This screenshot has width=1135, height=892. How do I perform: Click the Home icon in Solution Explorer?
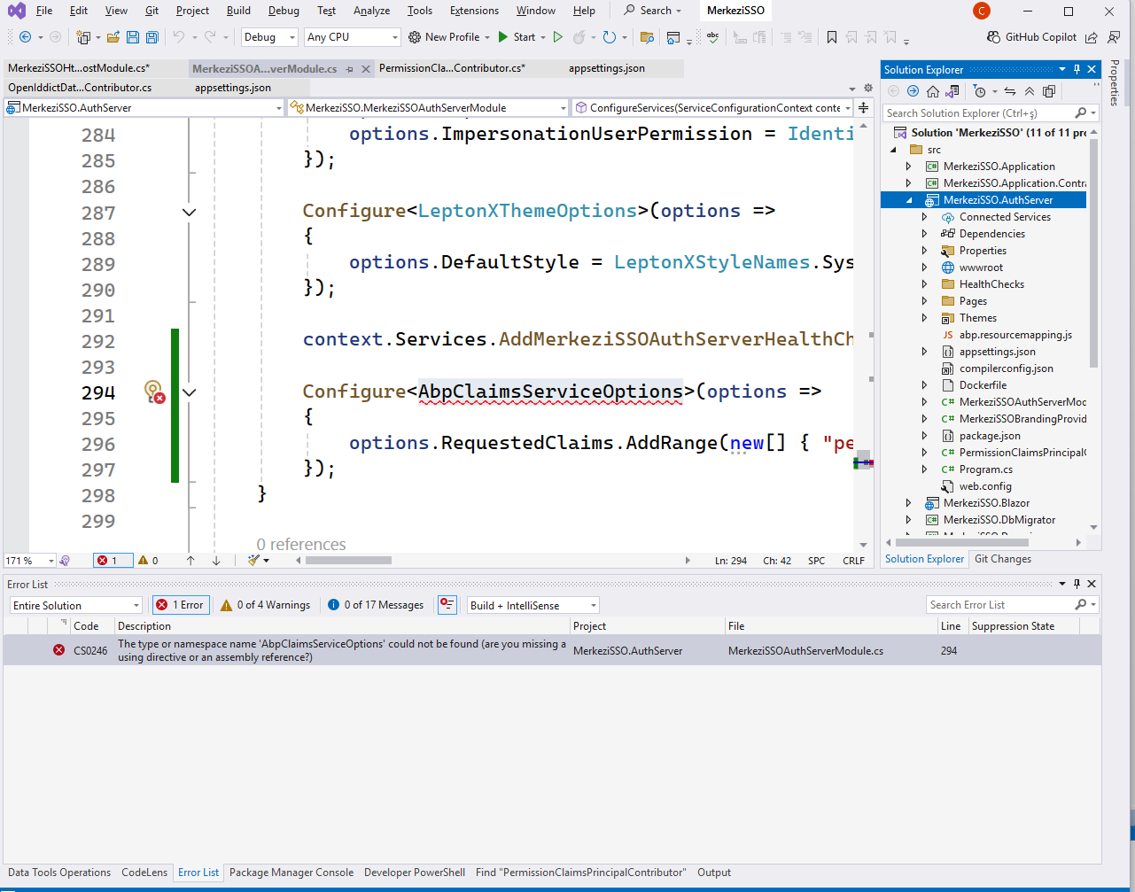(x=932, y=91)
